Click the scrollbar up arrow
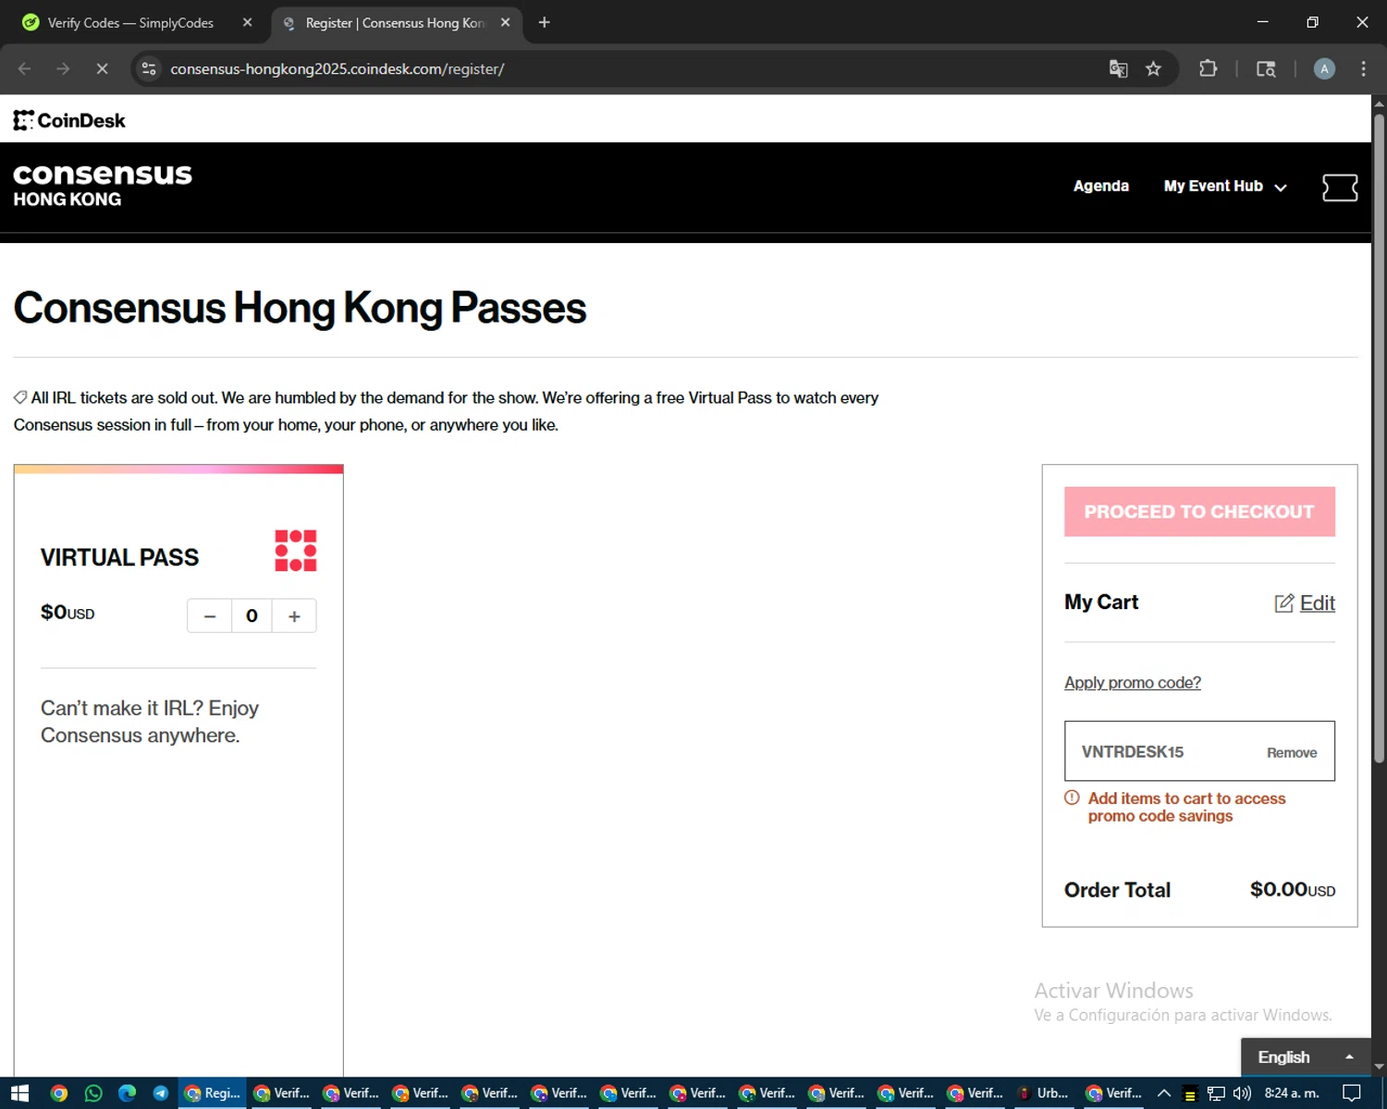 (x=1379, y=103)
